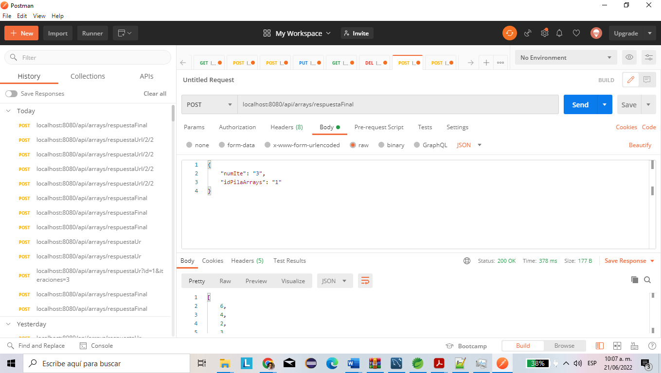
Task: Click the Beautify link
Action: (640, 145)
